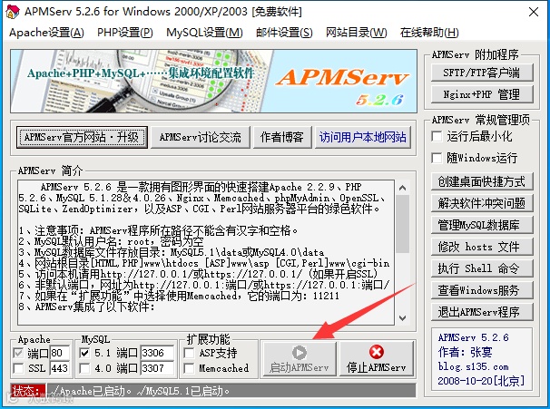Click 修改 hosts 文件 button
The width and height of the screenshot is (550, 409).
(x=482, y=247)
